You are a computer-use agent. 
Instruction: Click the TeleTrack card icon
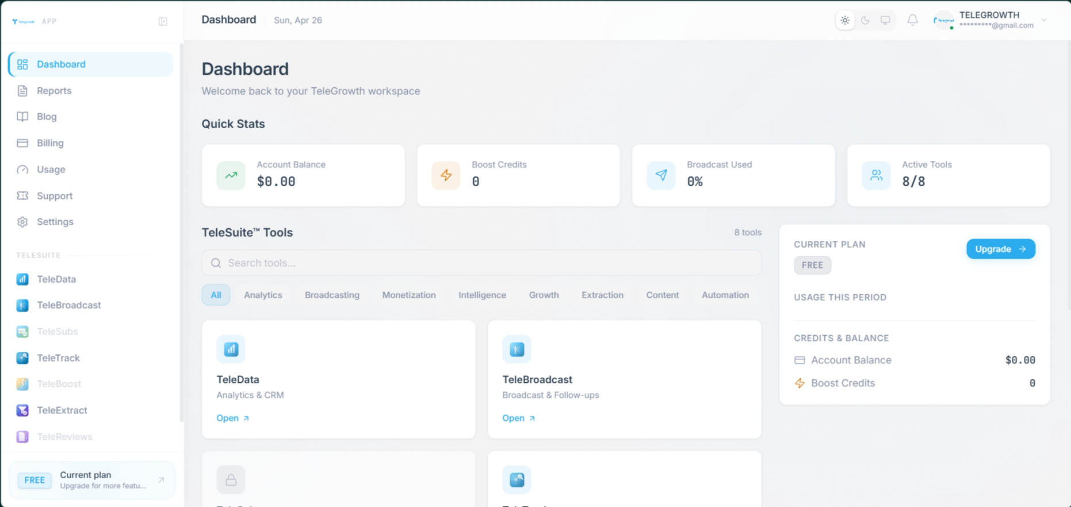point(517,479)
